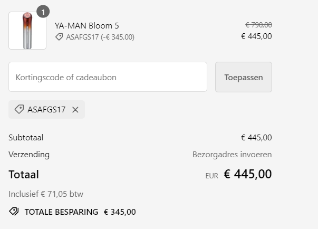Click the ASAFGS17 (-€ 345,00) discount text

[100, 37]
